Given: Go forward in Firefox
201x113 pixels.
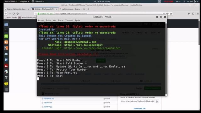Looking at the screenshot, I should tap(10, 13).
